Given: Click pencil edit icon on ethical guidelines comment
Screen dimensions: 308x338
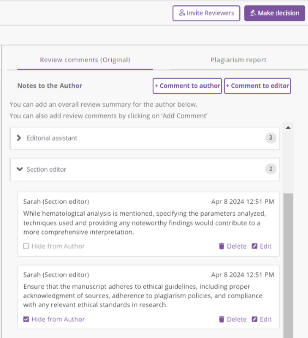Looking at the screenshot, I should click(x=255, y=319).
